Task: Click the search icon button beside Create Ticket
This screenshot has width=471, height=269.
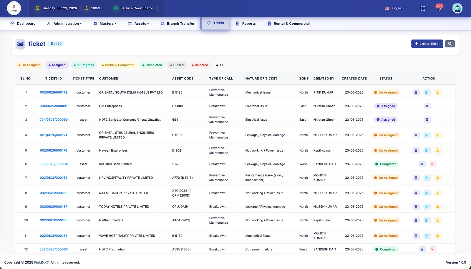Action: [x=450, y=44]
